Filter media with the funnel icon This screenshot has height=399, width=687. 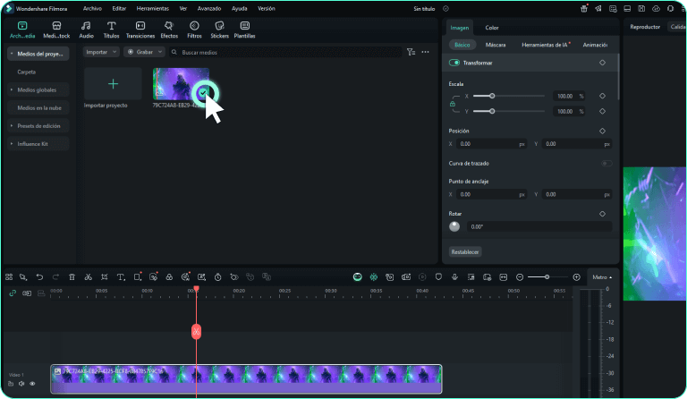coord(411,52)
